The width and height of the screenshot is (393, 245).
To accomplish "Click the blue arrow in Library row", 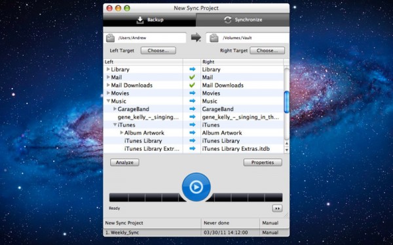I will (192, 69).
